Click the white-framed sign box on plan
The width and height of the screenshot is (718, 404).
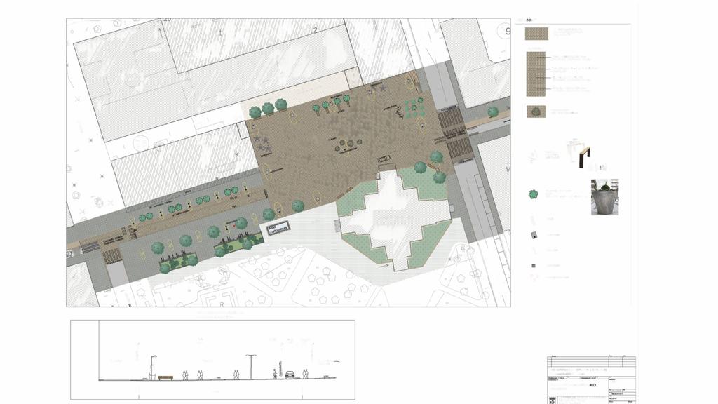click(277, 228)
